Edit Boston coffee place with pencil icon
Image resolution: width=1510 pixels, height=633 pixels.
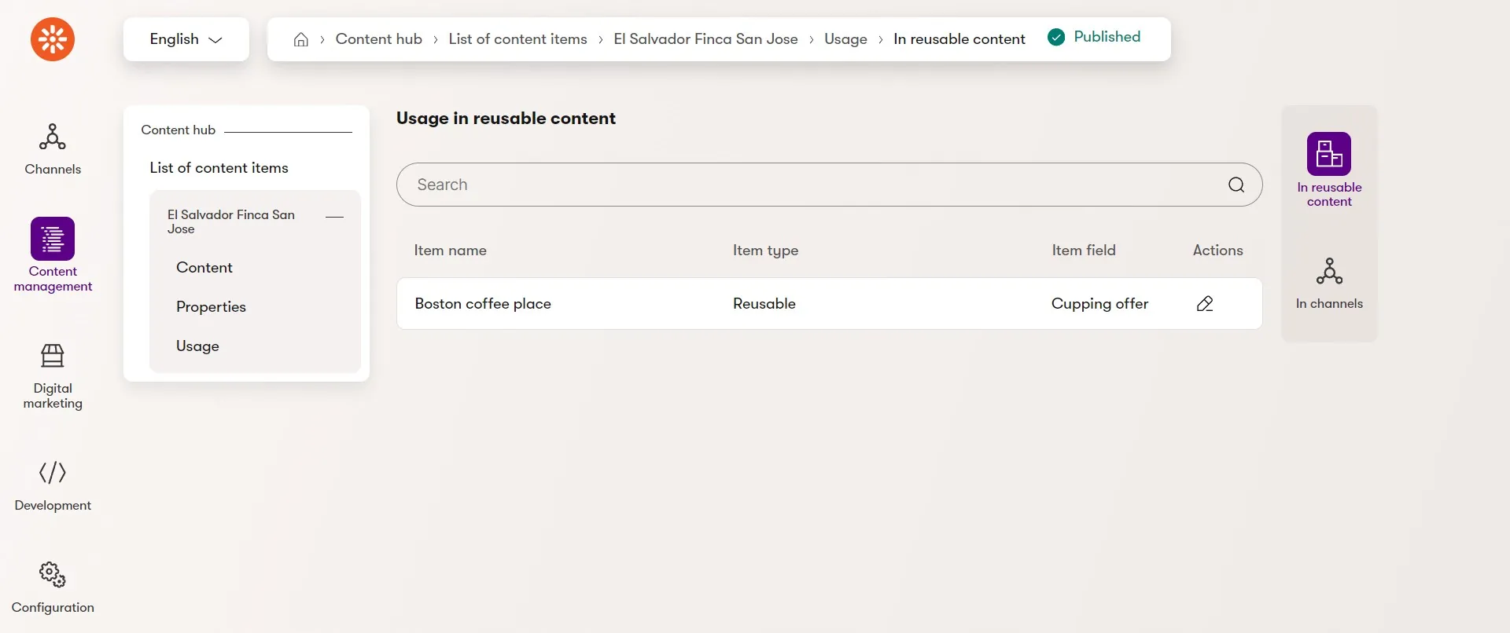coord(1205,304)
